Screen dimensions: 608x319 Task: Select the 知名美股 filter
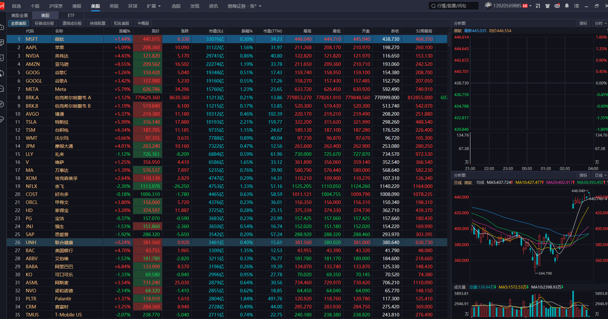coord(122,23)
